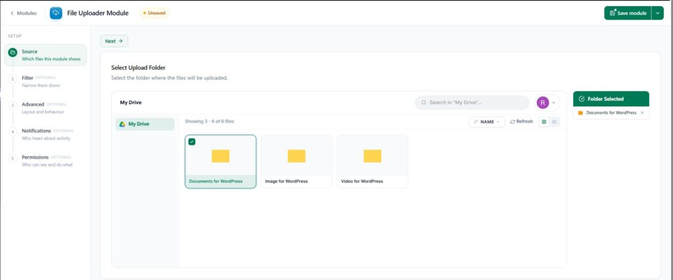Switch to grid view

(x=544, y=122)
